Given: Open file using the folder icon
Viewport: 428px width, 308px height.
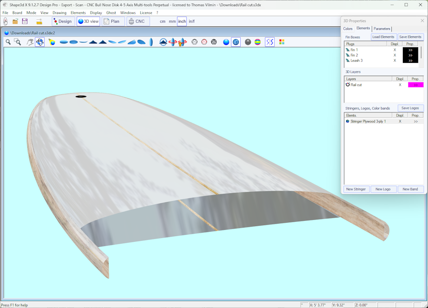Looking at the screenshot, I should (15, 21).
